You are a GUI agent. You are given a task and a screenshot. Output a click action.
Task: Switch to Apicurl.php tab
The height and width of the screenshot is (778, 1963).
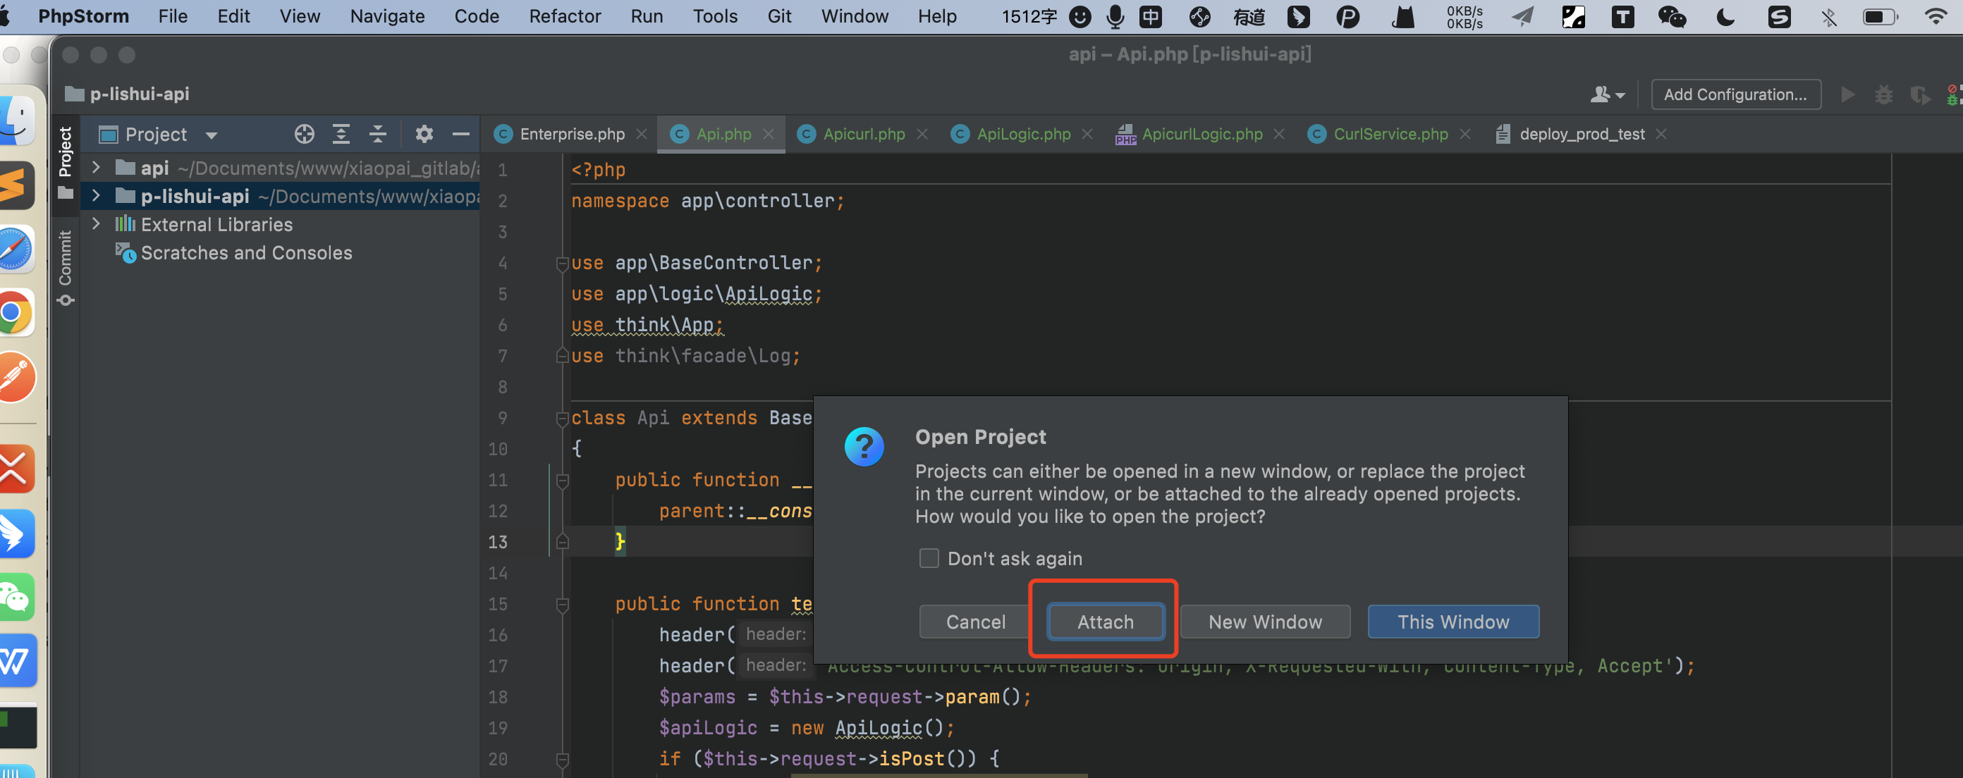(x=863, y=134)
